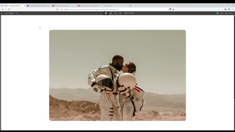
Task: Open the browser main menu
Action: [x=233, y=9]
